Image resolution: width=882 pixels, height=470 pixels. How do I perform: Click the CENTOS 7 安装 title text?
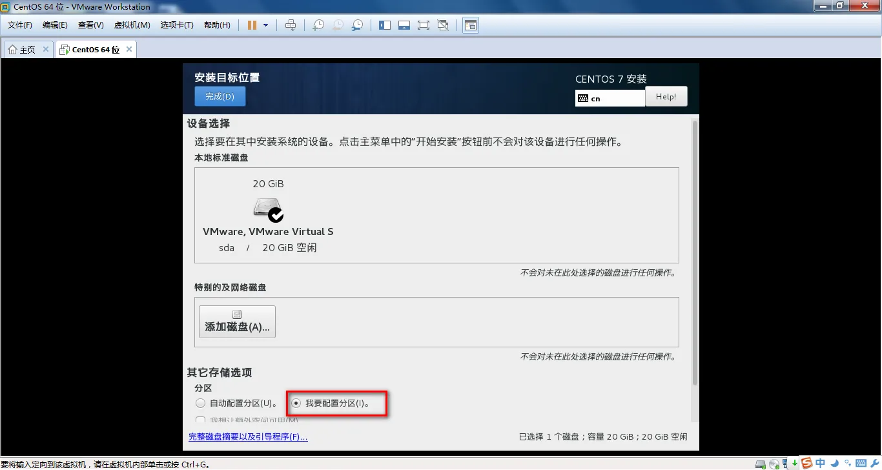[x=611, y=79]
